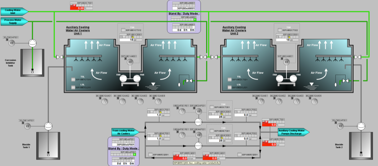Select the circulation pump below 30PGB03AP001
This screenshot has height=166, width=378.
click(198, 121)
